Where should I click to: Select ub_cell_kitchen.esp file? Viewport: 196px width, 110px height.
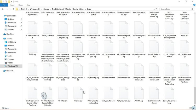pos(185,49)
